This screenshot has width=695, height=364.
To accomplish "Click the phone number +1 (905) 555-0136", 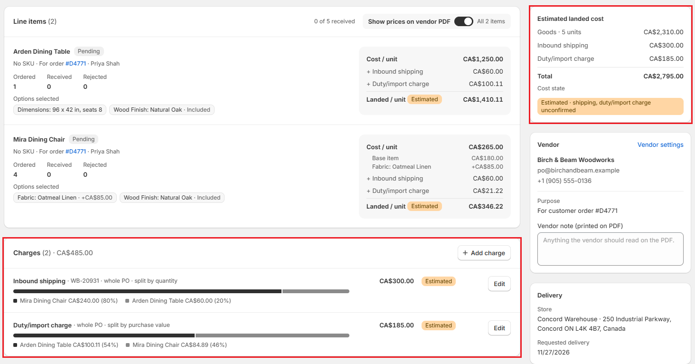I will pos(564,181).
